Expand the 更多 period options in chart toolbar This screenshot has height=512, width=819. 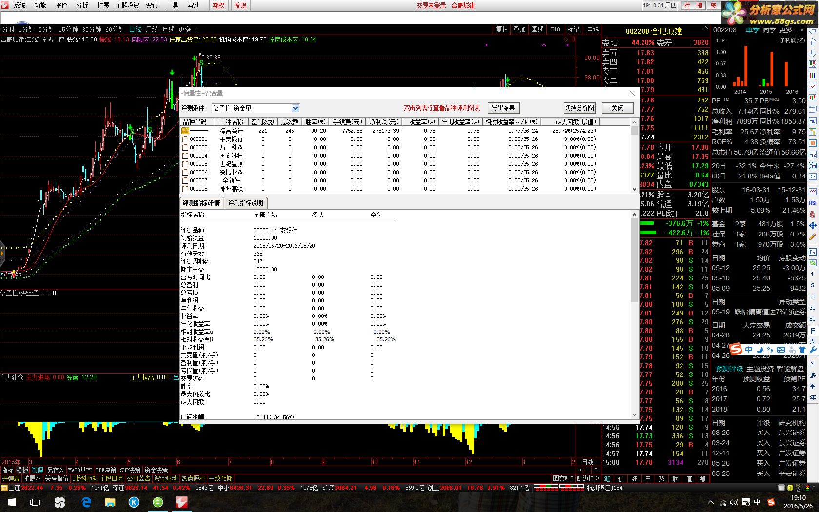[x=187, y=30]
